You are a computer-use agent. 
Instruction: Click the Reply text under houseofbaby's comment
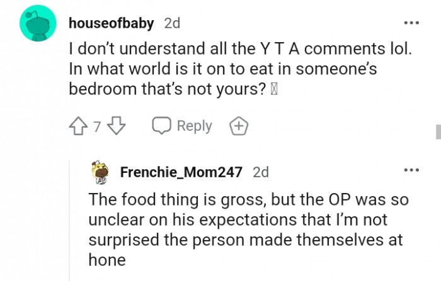click(194, 126)
